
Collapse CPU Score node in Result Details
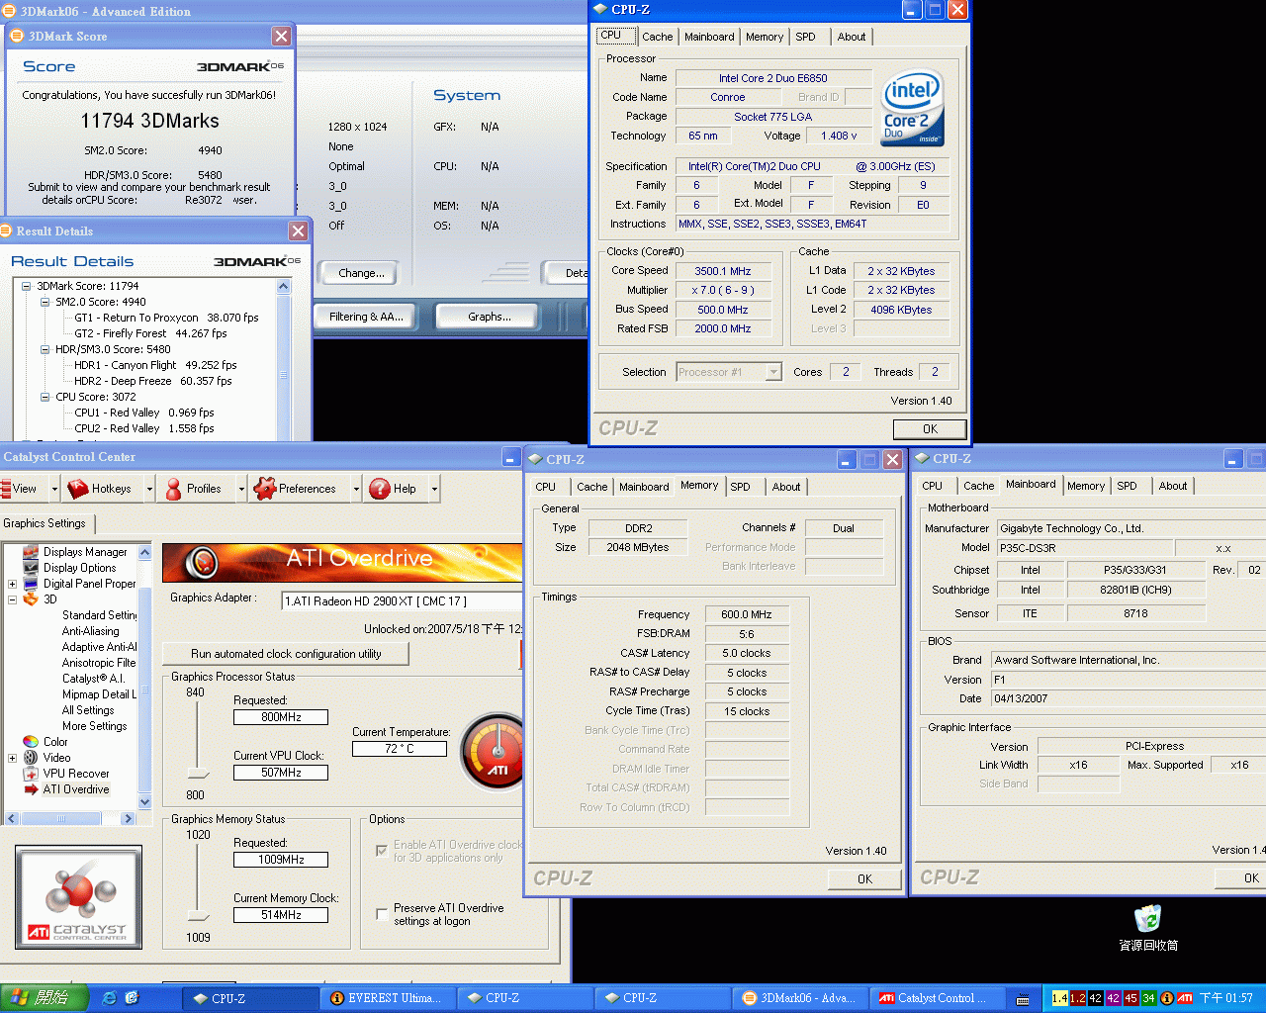coord(45,397)
